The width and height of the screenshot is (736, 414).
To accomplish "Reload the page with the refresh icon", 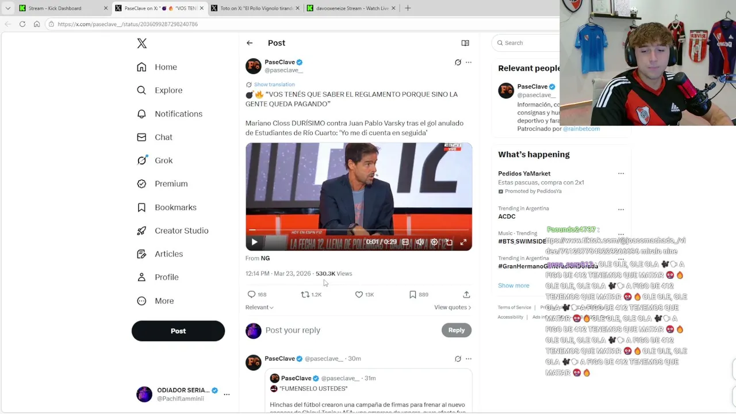I will click(22, 24).
